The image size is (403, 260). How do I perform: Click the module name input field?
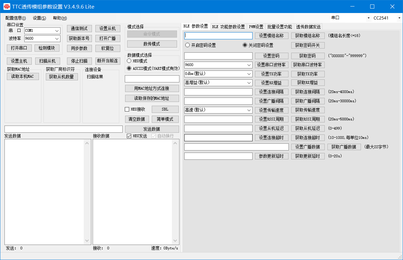[218, 36]
